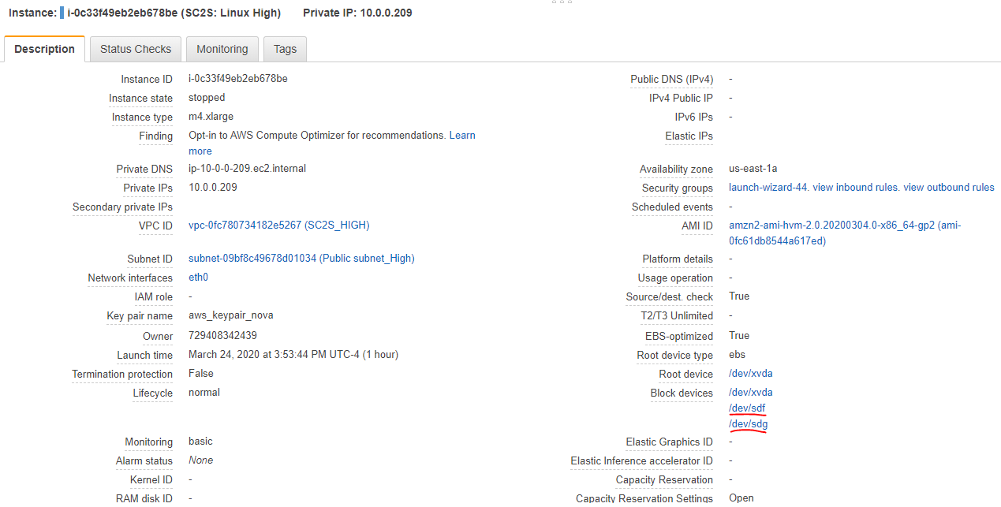Click the Source/dest. check value True
Viewport: 1001px width, 507px height.
click(739, 296)
